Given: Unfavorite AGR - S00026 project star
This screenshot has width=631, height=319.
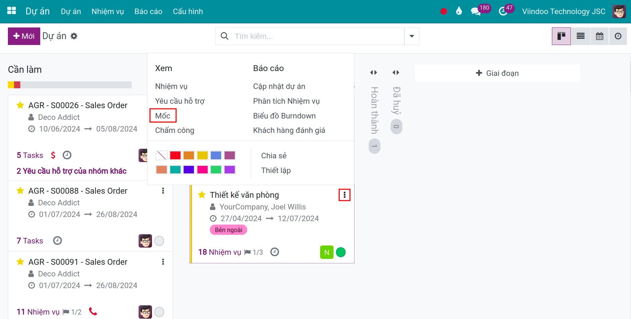Looking at the screenshot, I should point(20,105).
